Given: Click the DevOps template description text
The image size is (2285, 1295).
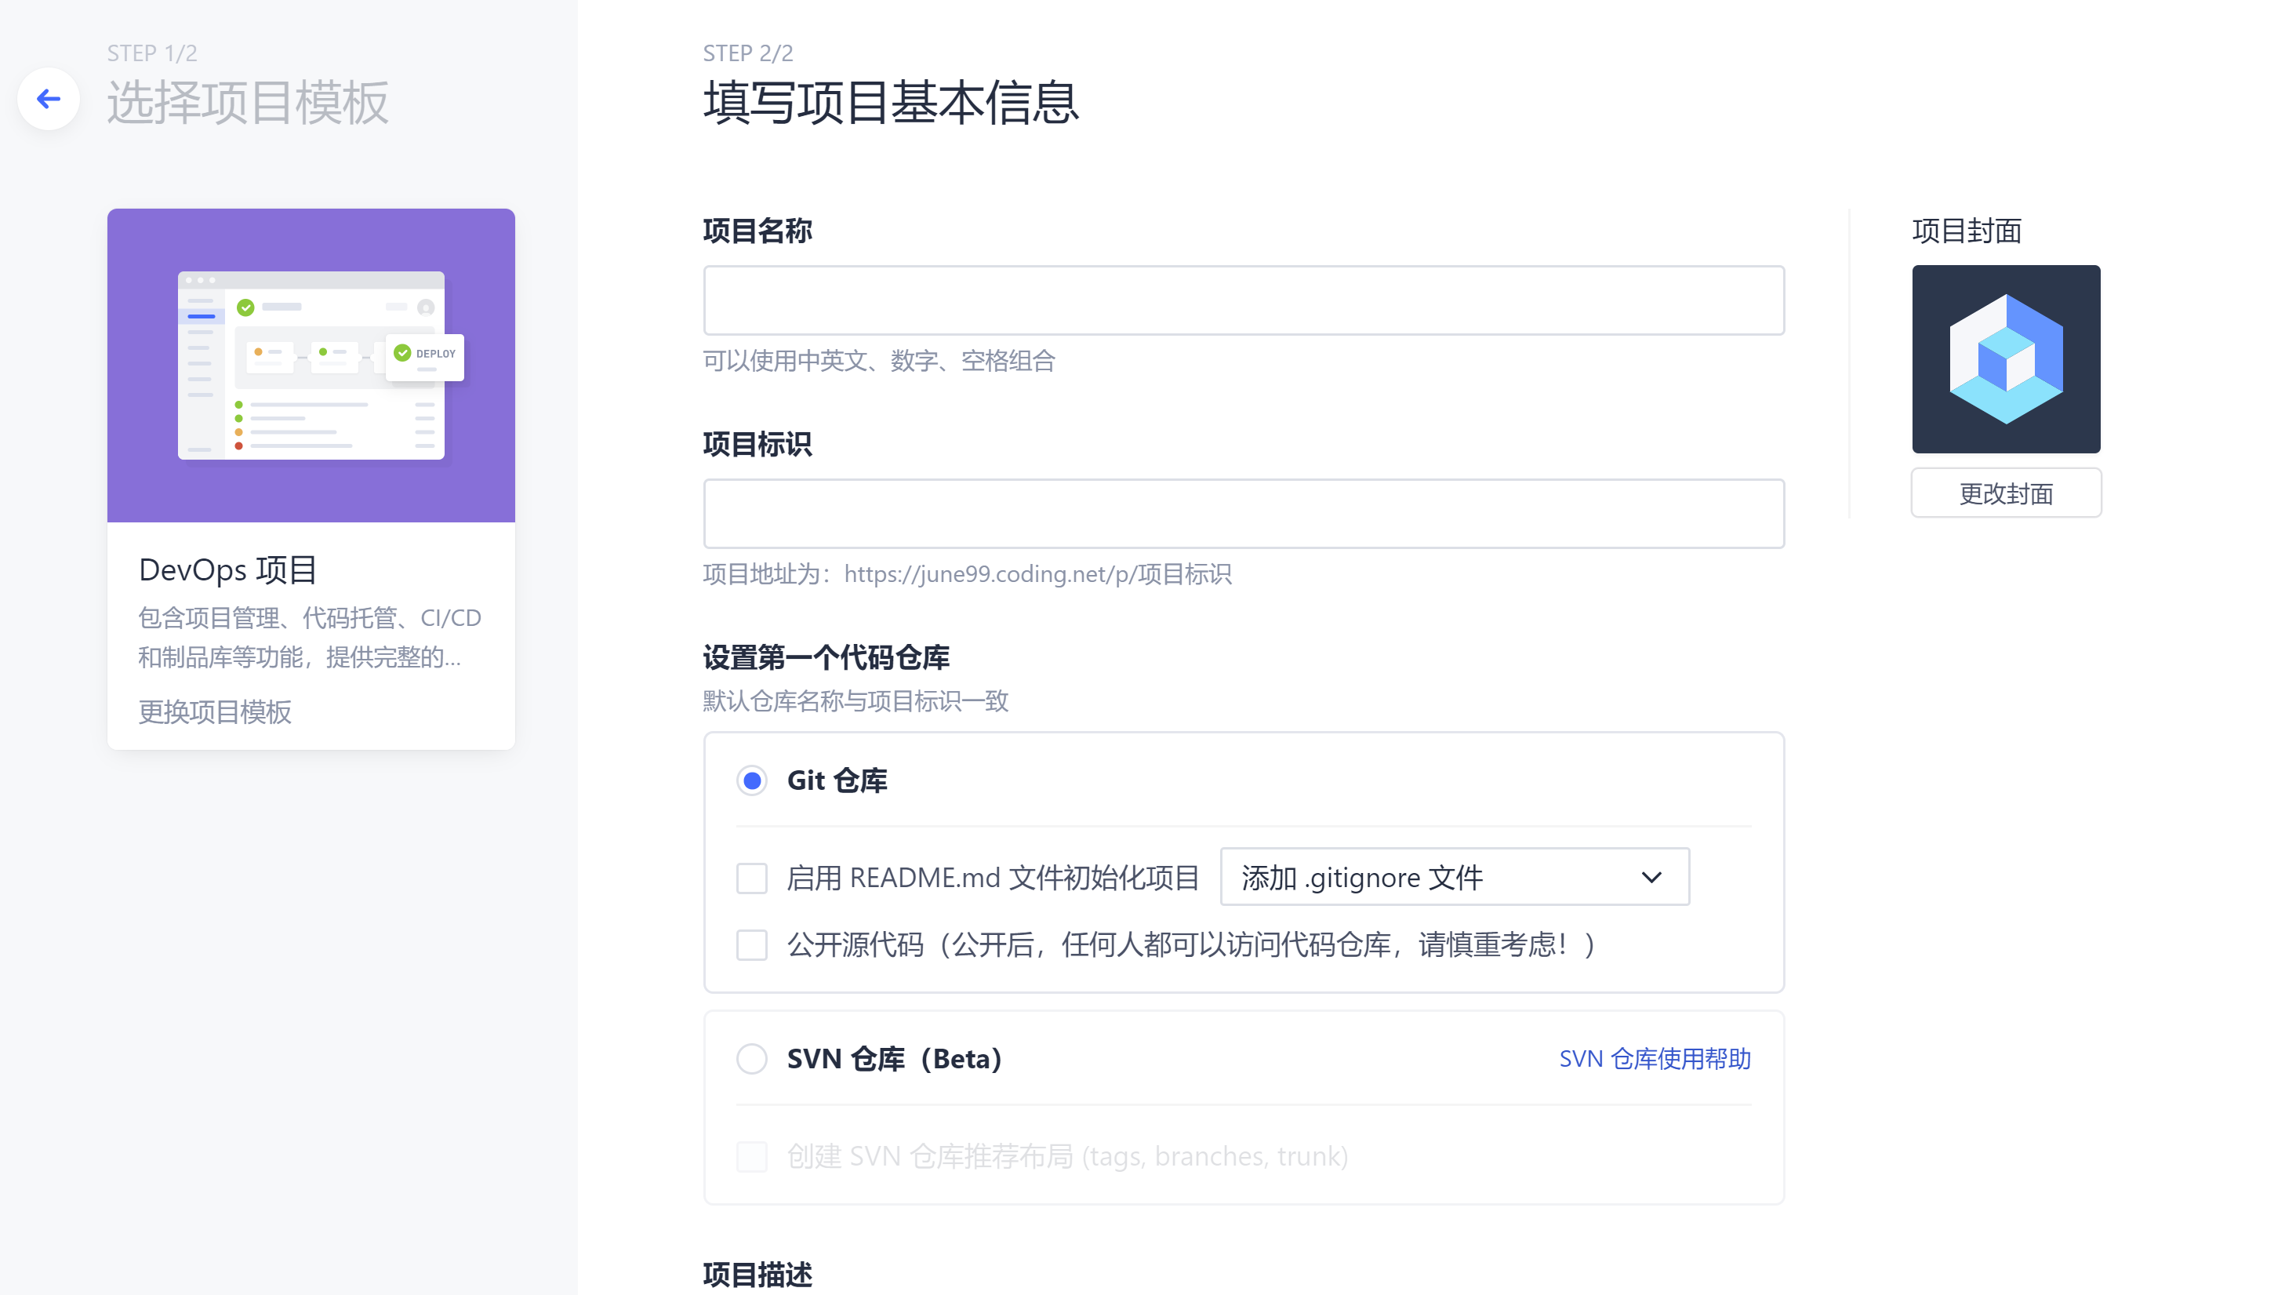Looking at the screenshot, I should coord(310,638).
